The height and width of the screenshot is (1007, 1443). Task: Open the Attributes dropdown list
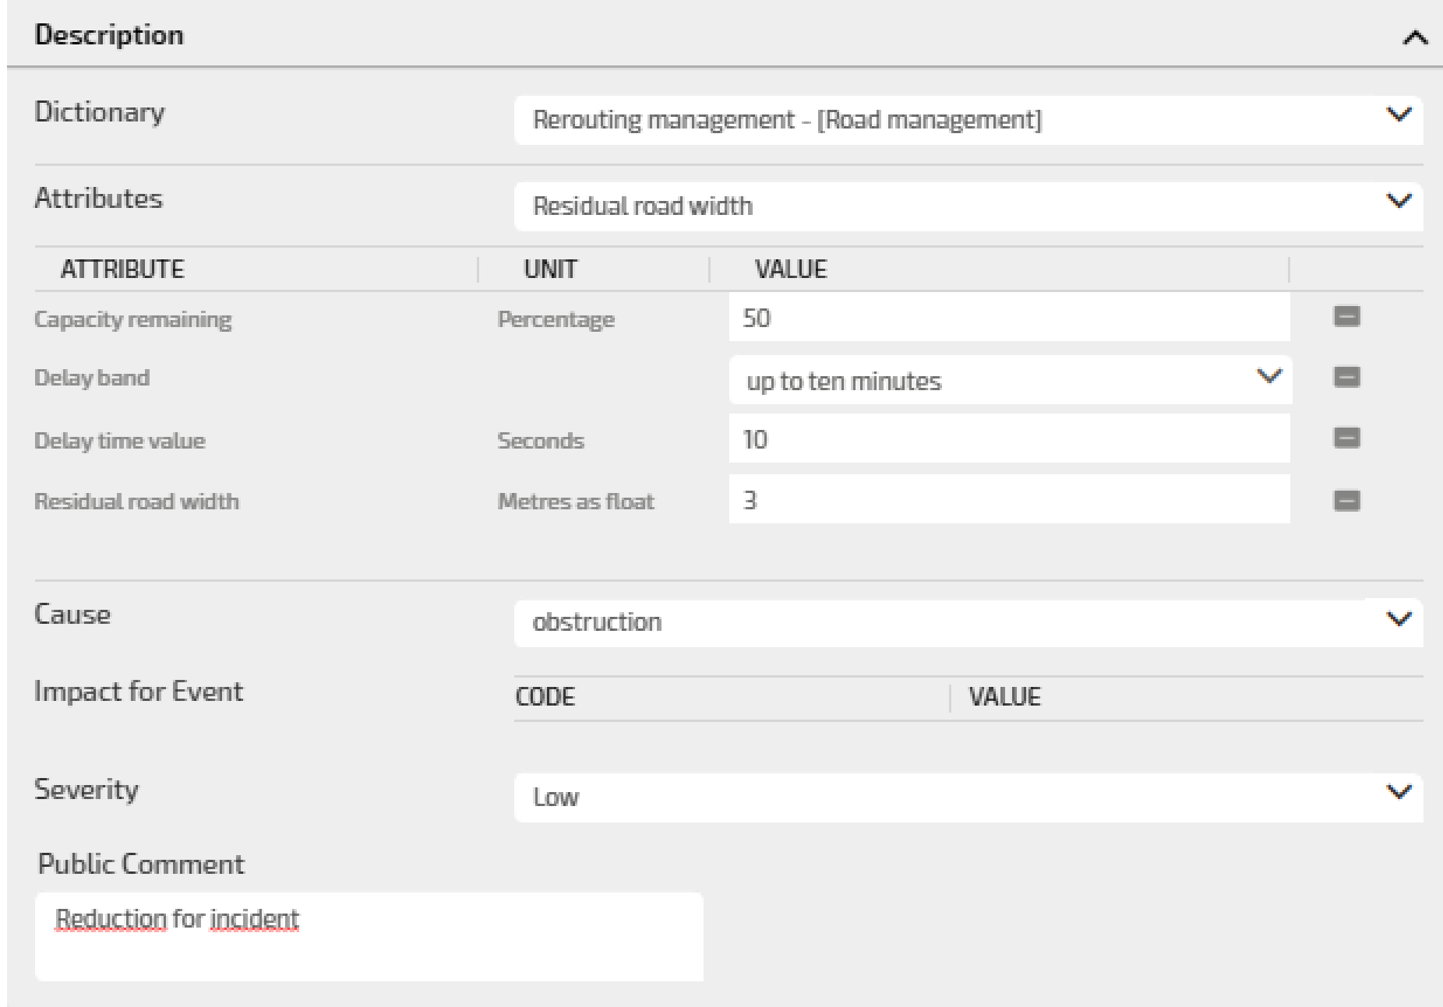pyautogui.click(x=968, y=206)
